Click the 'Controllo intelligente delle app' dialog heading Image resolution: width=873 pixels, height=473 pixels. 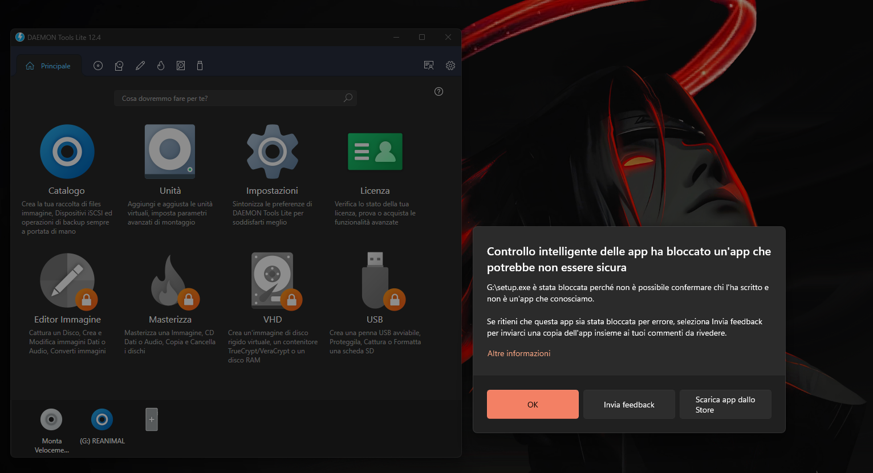pyautogui.click(x=629, y=259)
